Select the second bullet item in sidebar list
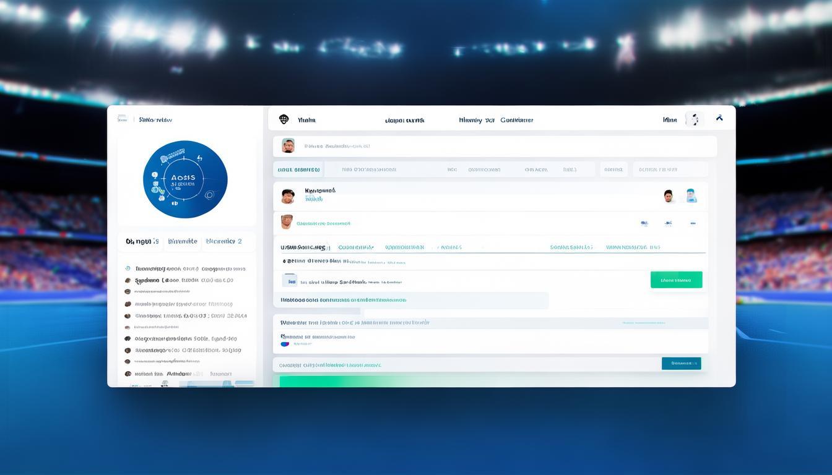Viewport: 832px width, 475px height. click(128, 280)
